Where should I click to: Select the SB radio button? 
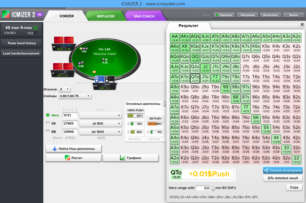(48, 123)
